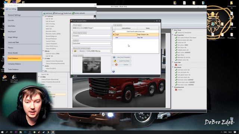
Task: Click the Truck internal name field
Action: [91, 36]
